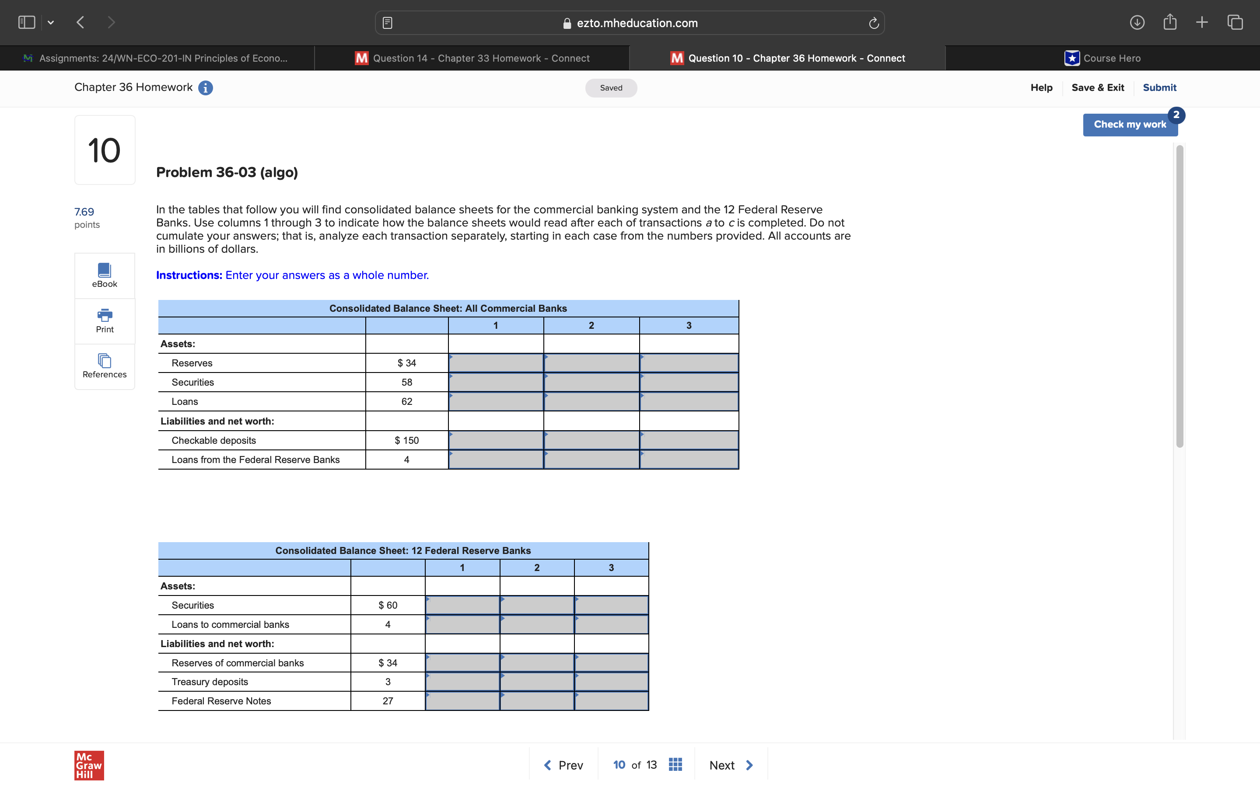
Task: Open new tab with plus icon
Action: [1202, 22]
